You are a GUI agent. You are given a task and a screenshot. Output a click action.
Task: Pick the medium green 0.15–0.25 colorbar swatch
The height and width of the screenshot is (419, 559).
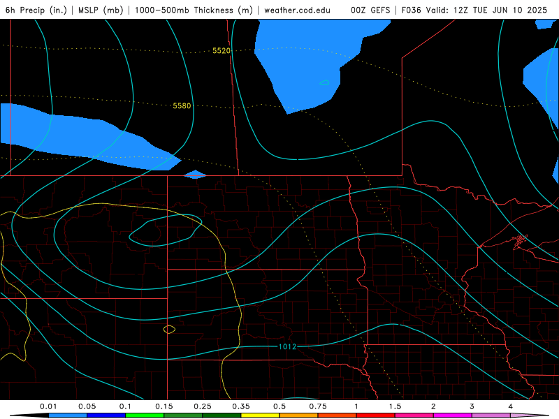(x=183, y=416)
